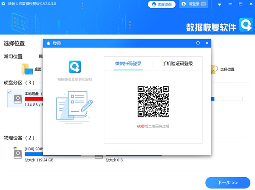Open customer service 客服咨询 button
This screenshot has height=190, width=255.
(161, 4)
